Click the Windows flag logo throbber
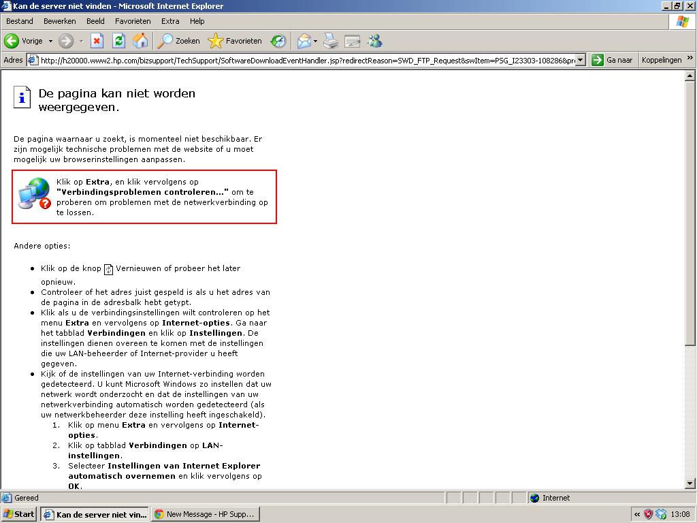Viewport: 697px width, 523px height. pyautogui.click(x=682, y=21)
